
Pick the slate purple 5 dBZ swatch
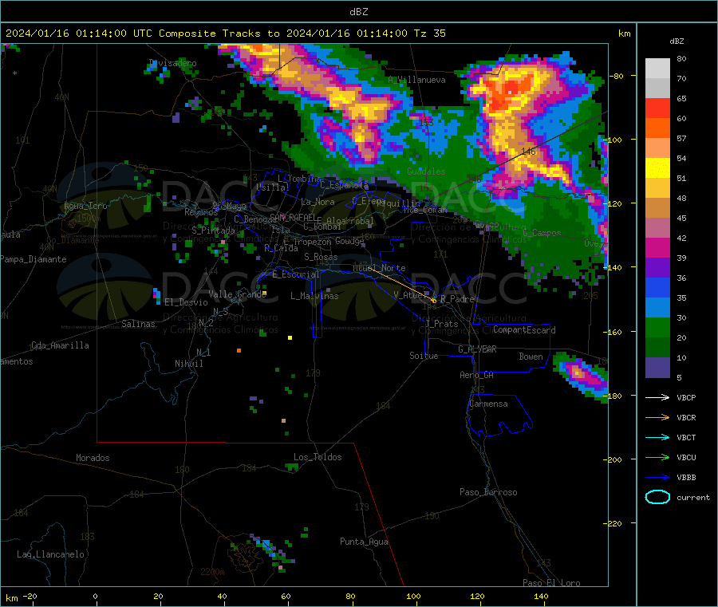pos(657,368)
